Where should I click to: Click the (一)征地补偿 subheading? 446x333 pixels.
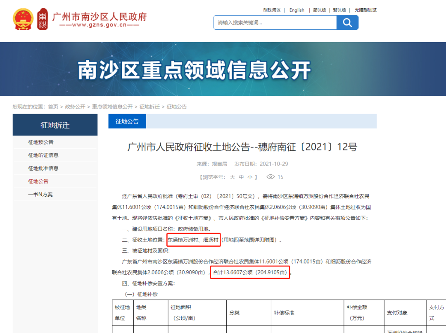tap(141, 294)
